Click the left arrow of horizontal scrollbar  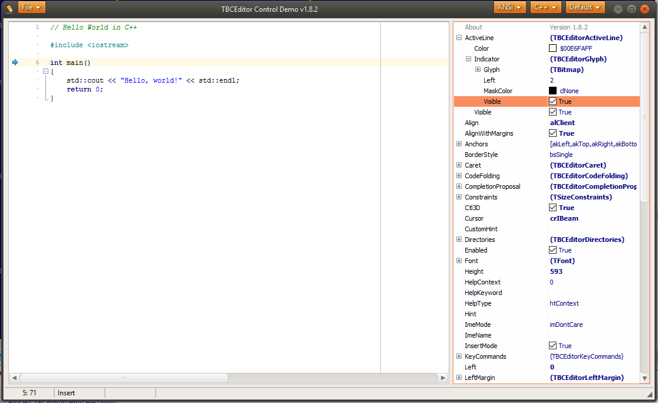click(x=14, y=378)
